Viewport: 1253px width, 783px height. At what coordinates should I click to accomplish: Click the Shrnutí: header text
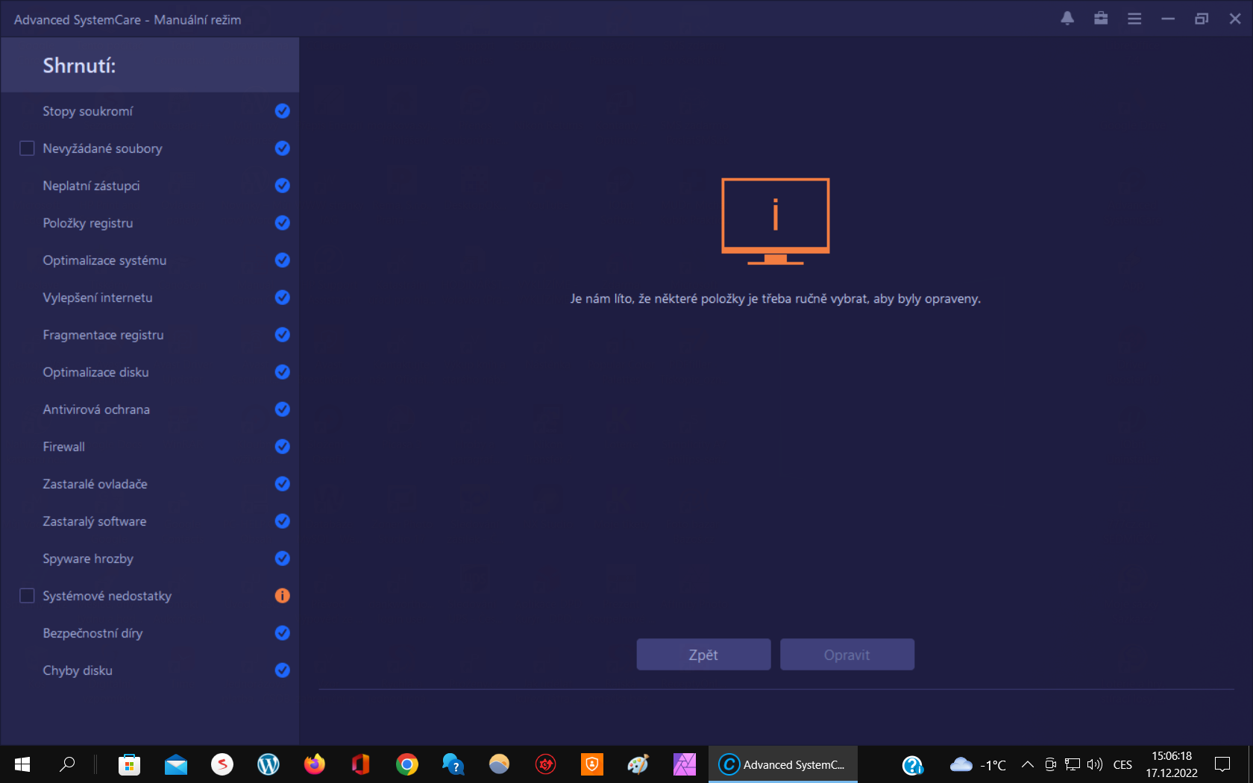pyautogui.click(x=79, y=66)
